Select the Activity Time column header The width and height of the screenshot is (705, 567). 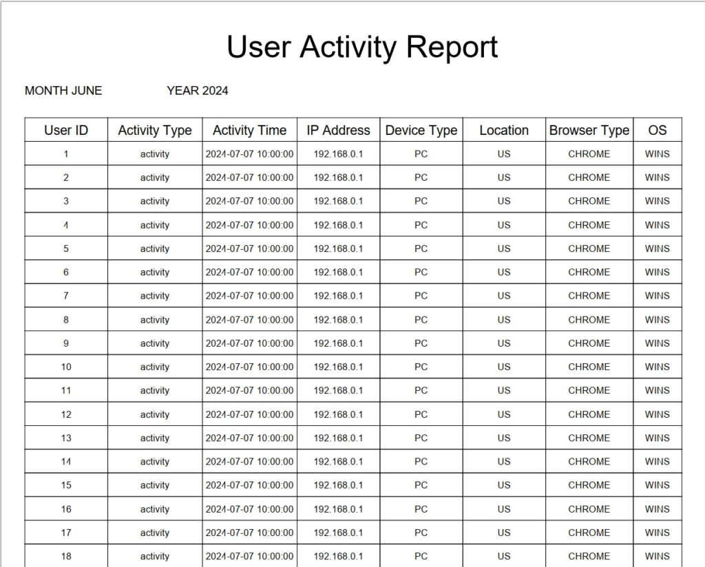249,130
